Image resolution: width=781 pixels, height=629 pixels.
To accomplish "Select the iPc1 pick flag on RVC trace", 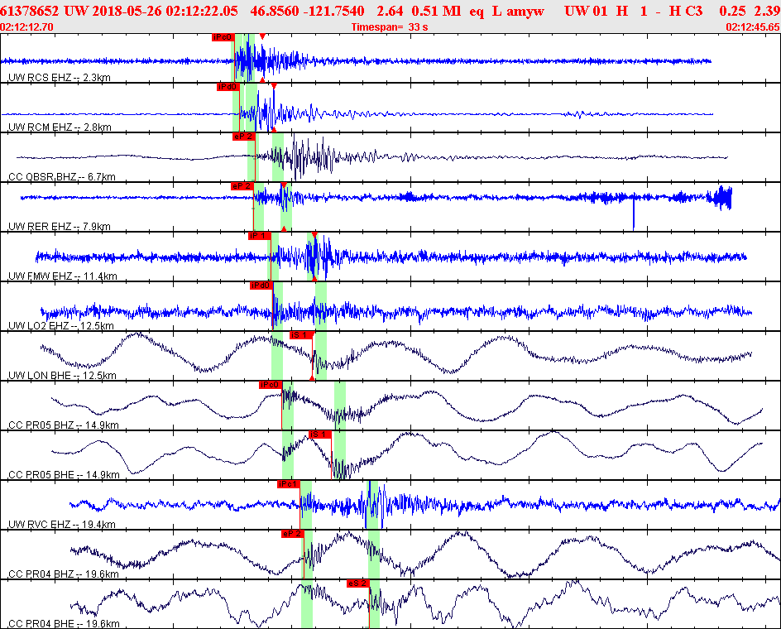I will tap(289, 484).
